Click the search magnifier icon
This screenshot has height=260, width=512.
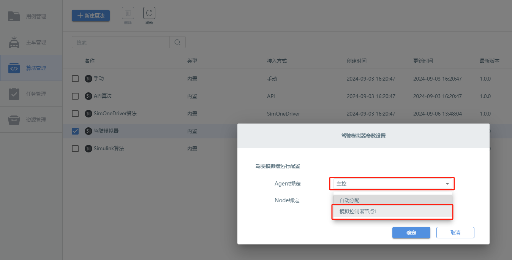coord(177,42)
